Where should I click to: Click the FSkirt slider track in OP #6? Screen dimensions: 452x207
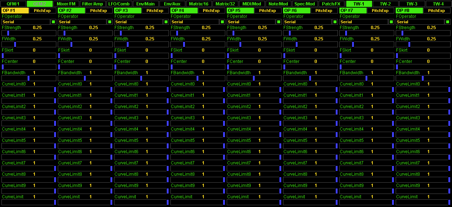(x=310, y=56)
